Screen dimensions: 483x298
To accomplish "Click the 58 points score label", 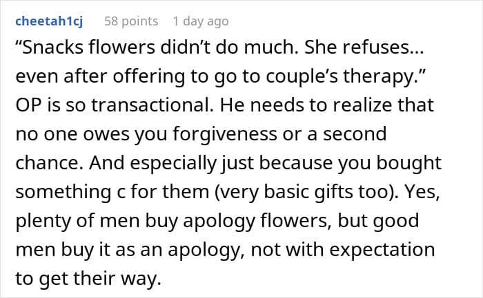I will (x=131, y=21).
